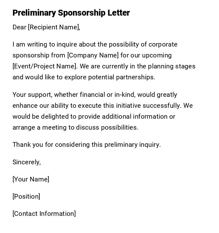219x233 pixels.
Task: Click the [Event/Project Name] placeholder
Action: pos(45,66)
